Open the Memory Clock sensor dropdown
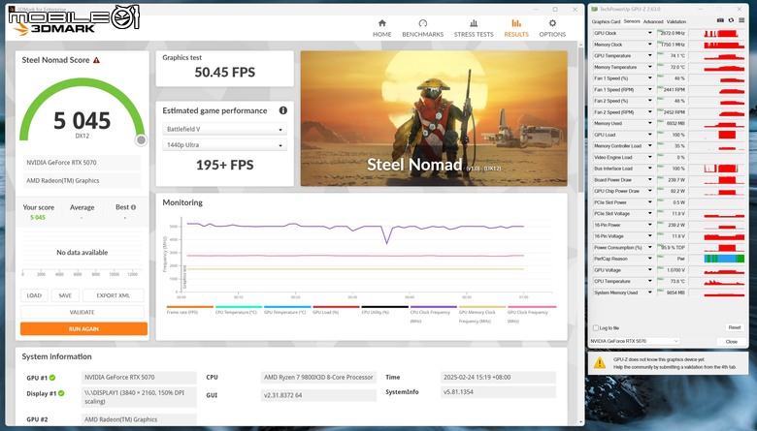Screen dimensions: 757x431 click(650, 45)
